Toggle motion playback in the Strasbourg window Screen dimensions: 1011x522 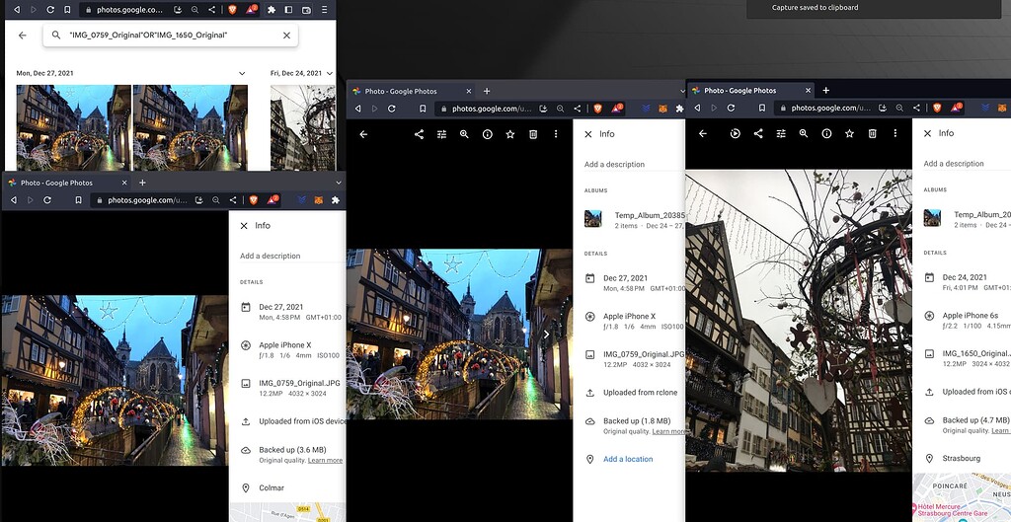[x=735, y=133]
